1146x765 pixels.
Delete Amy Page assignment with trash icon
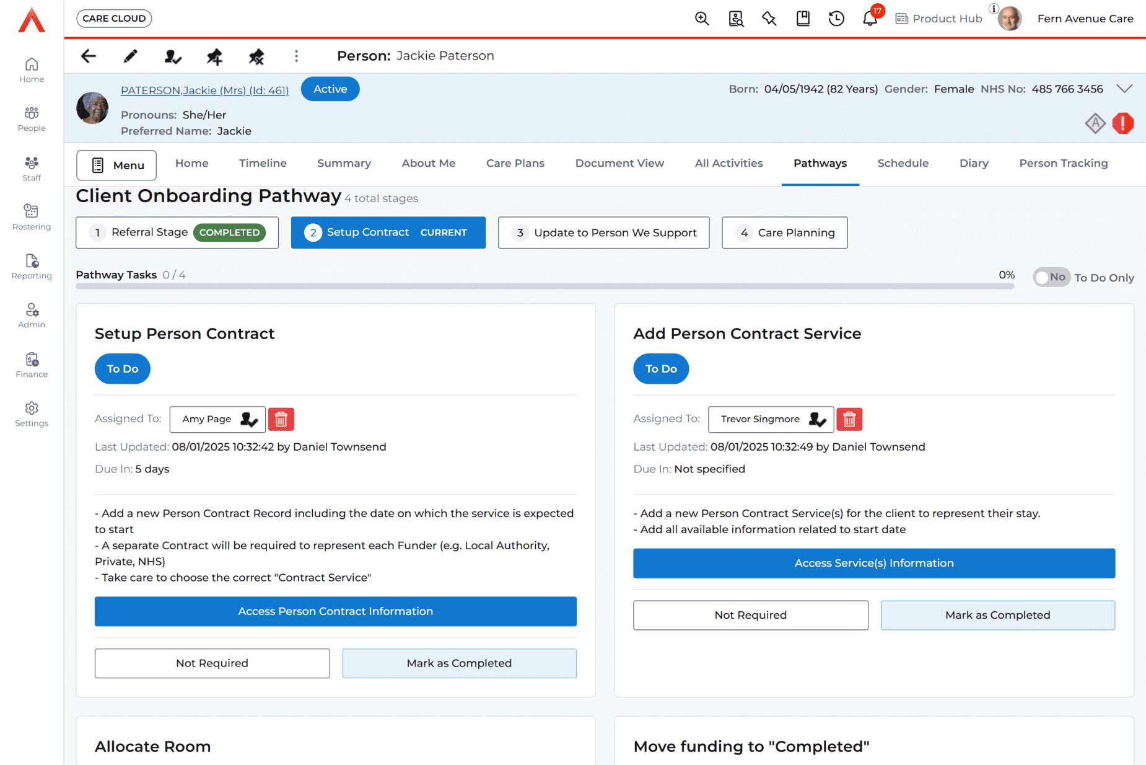click(281, 420)
